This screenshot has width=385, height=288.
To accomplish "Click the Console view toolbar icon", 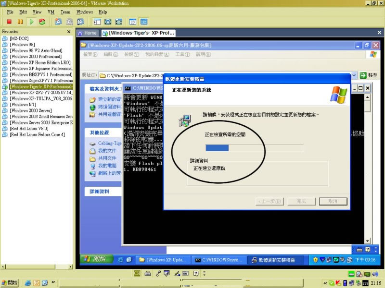I will tap(144, 22).
